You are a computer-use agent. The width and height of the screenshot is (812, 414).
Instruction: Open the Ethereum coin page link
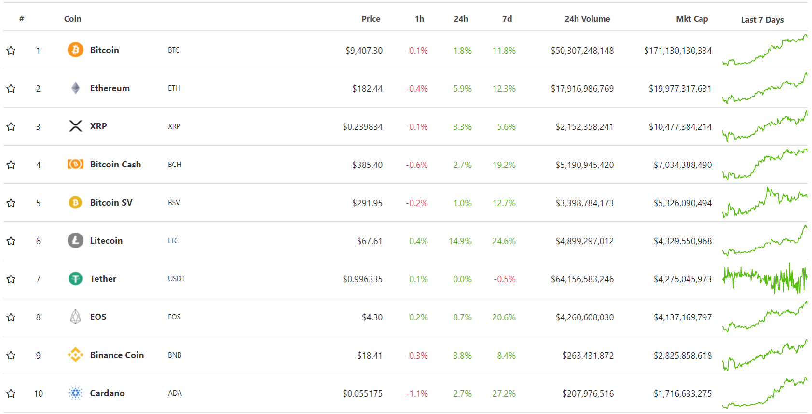click(110, 88)
